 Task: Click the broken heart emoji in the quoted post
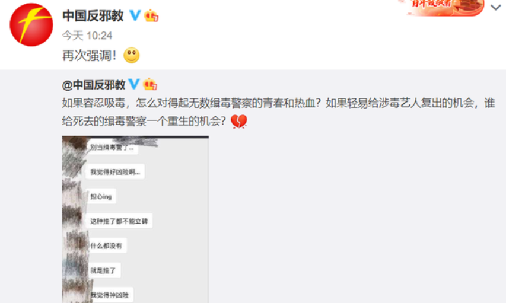(239, 122)
